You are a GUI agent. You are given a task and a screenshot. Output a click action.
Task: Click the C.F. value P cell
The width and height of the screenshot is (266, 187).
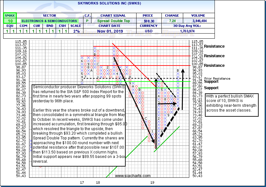coord(87,21)
